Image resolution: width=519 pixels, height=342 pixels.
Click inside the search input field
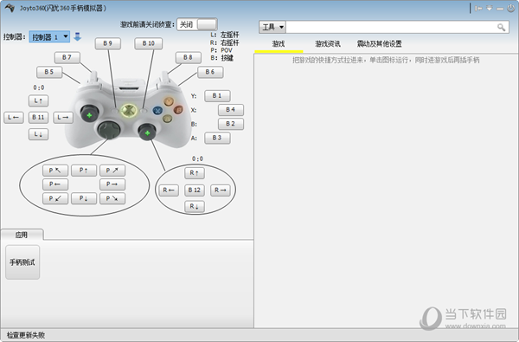pos(391,27)
